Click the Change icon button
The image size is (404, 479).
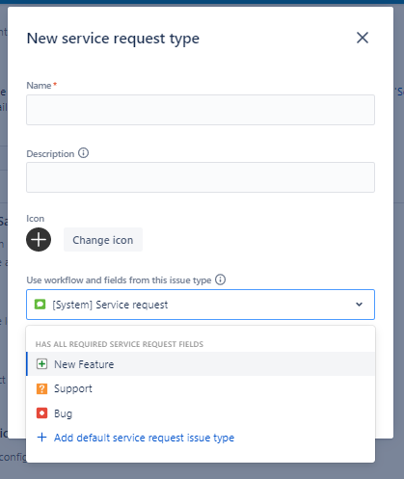tap(103, 240)
